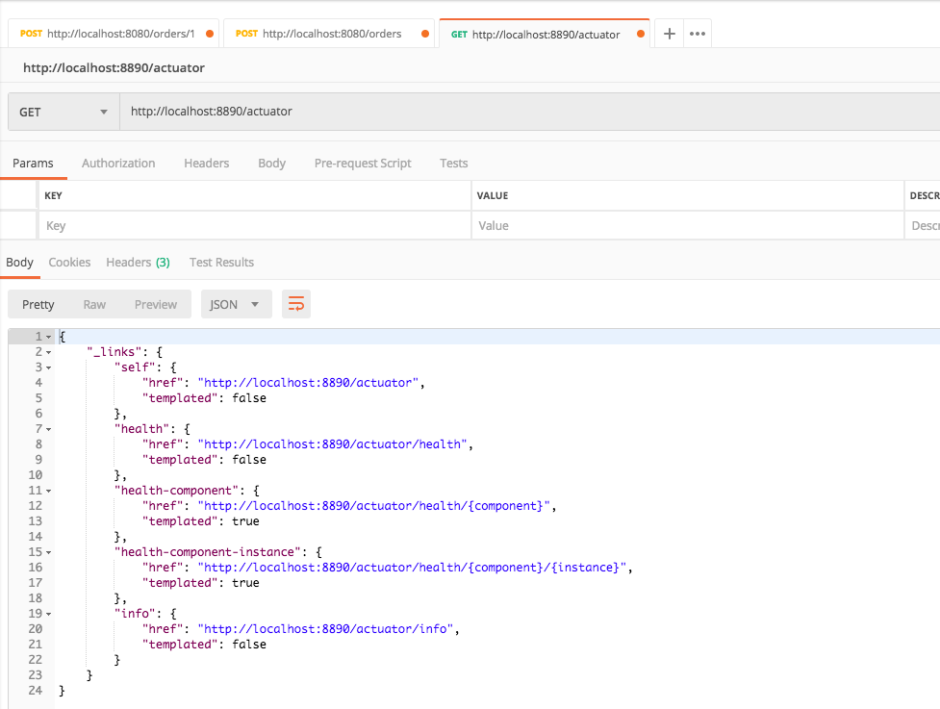This screenshot has height=709, width=940.
Task: Collapse root object at line 1
Action: [48, 337]
